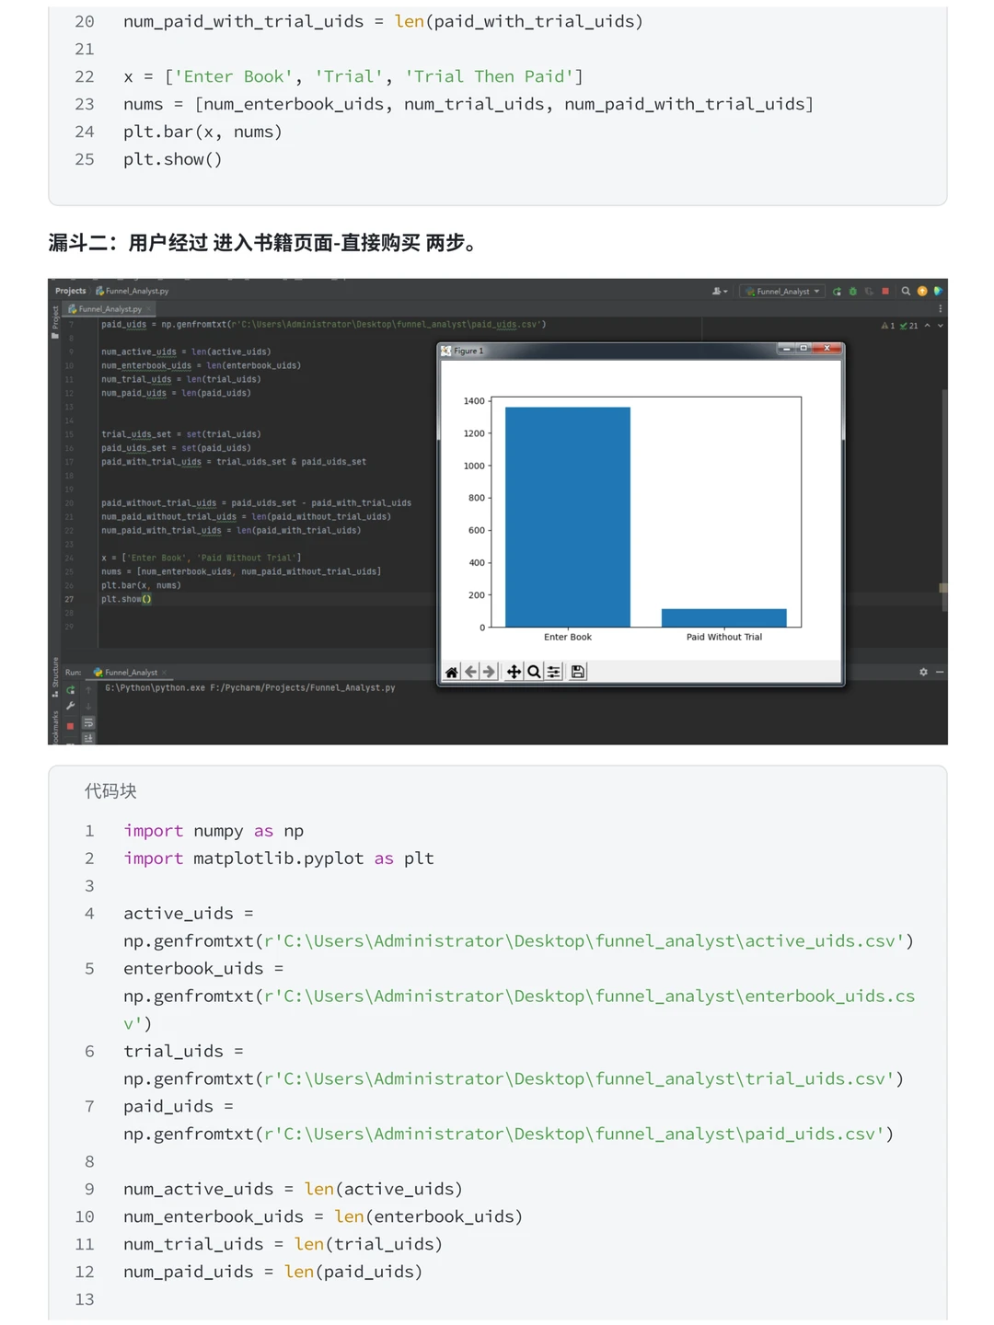Click the heading '漏斗二：用户经过 进入书籍页面-直接购买 两步。'
Image resolution: width=994 pixels, height=1325 pixels.
pyautogui.click(x=267, y=243)
